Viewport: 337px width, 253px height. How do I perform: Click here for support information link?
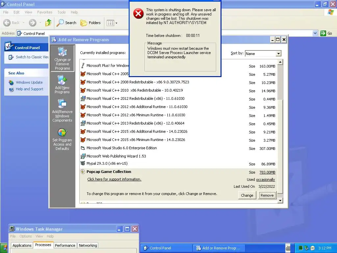pyautogui.click(x=114, y=179)
